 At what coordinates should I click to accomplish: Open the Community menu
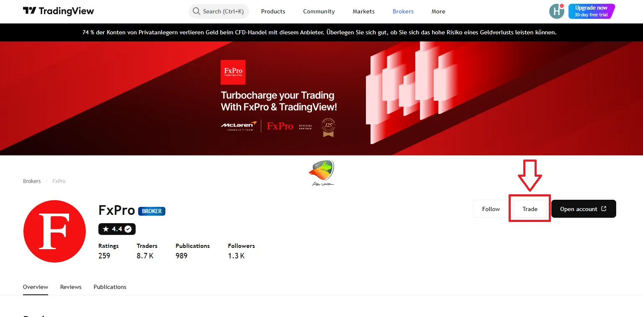[319, 11]
